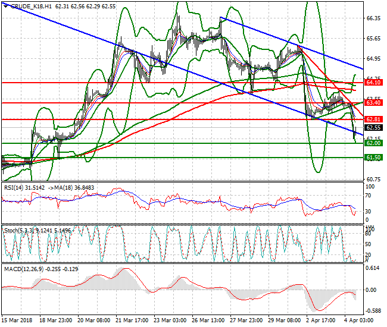
Task: Click the 15 Mar 2018 date label
Action: 17,320
